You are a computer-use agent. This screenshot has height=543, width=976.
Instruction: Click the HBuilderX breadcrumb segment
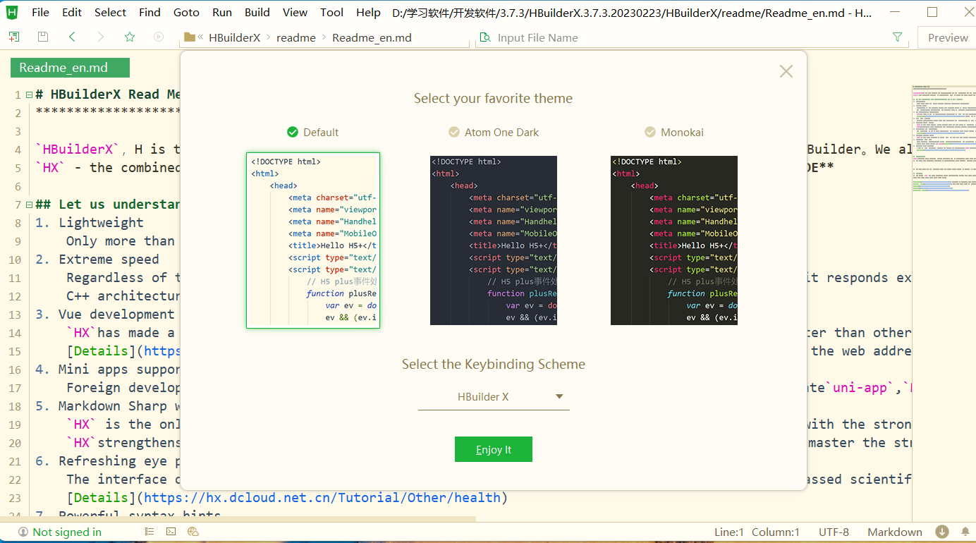[x=235, y=37]
